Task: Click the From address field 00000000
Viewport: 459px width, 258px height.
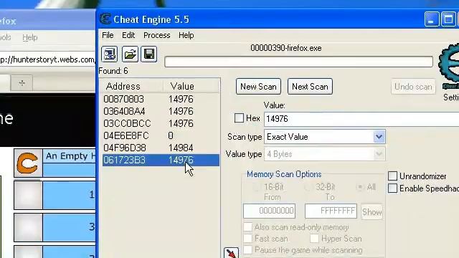Action: (x=269, y=211)
